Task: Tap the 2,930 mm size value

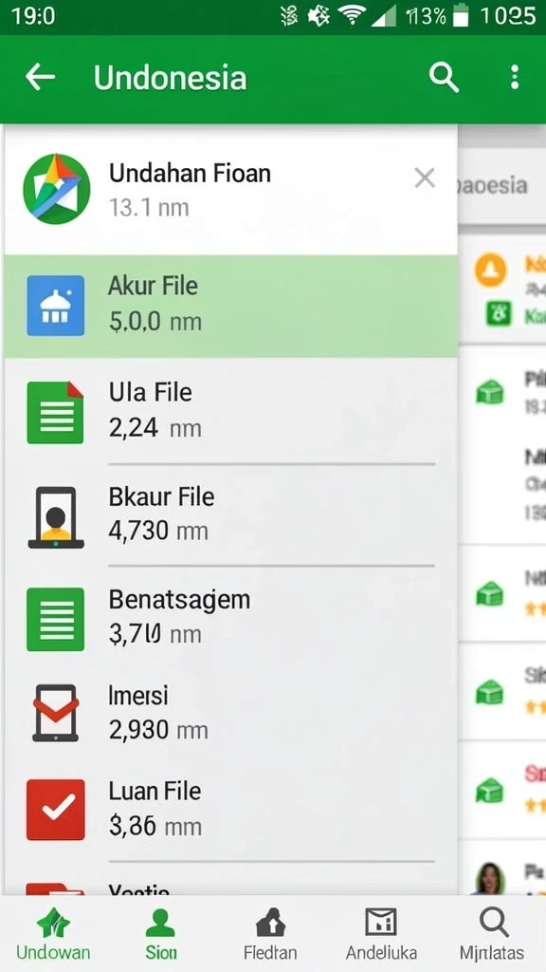Action: 158,731
